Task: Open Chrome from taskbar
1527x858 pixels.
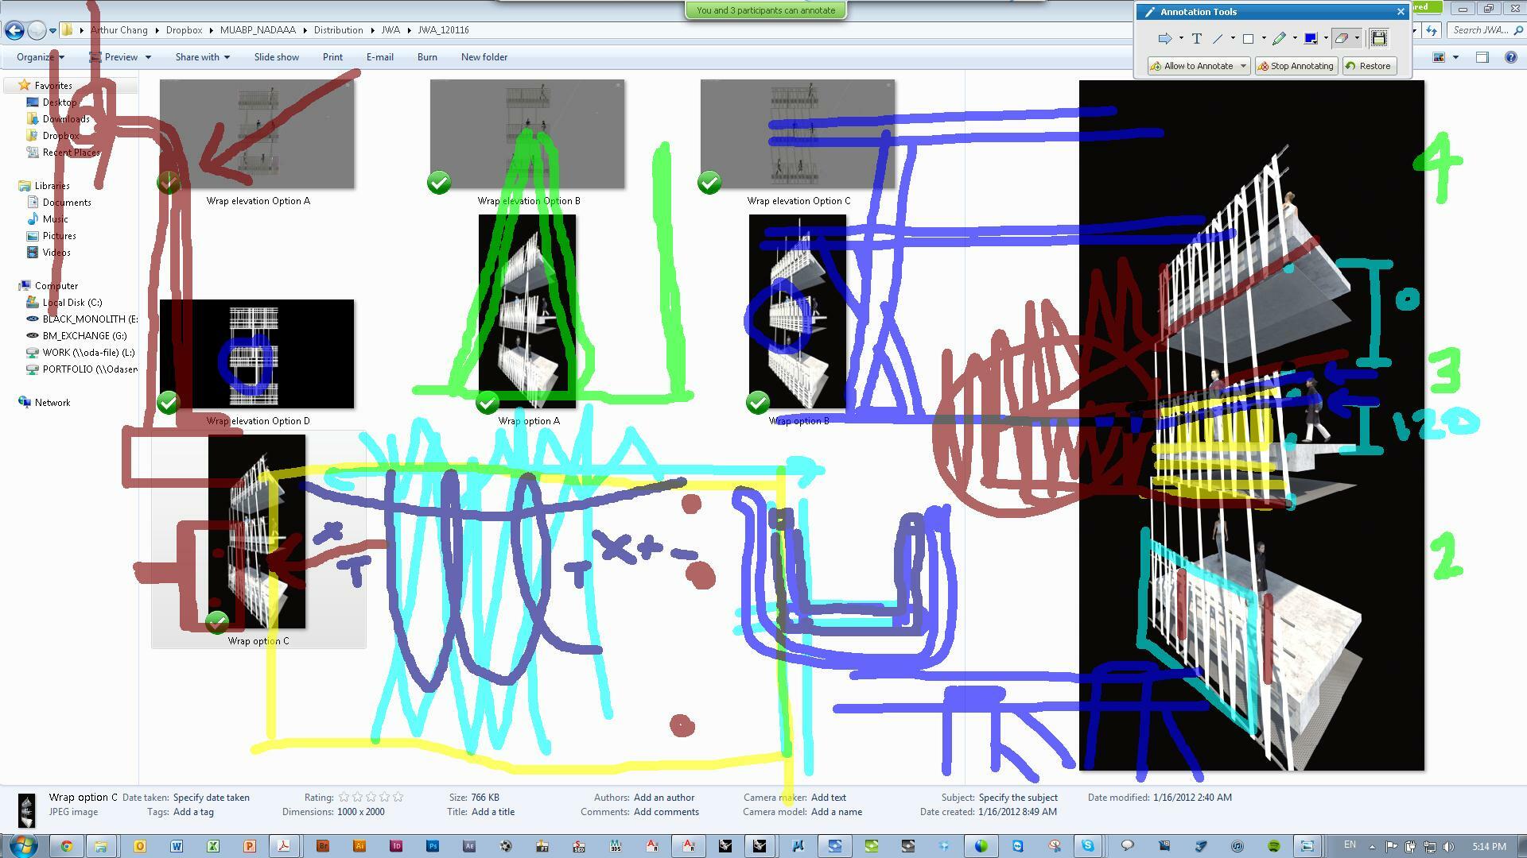Action: click(x=67, y=846)
